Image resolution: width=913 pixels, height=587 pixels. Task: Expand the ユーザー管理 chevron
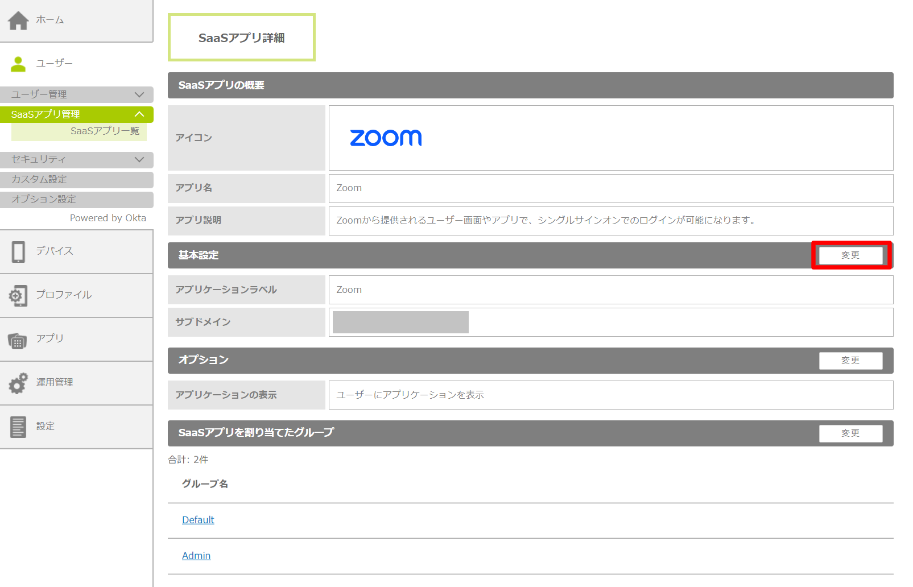[139, 94]
